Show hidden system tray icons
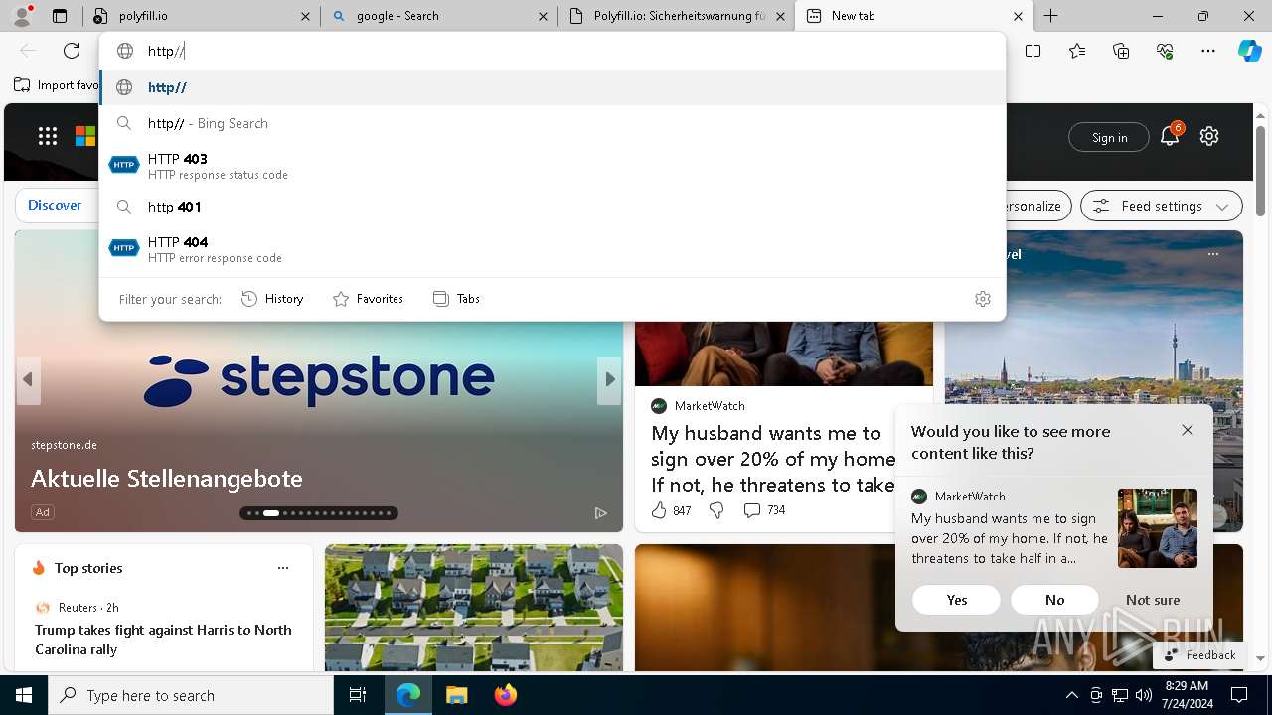 [x=1071, y=695]
